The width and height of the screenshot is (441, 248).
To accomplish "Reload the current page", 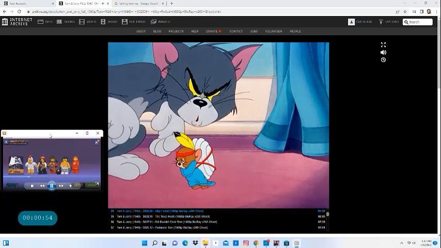I will point(19,11).
